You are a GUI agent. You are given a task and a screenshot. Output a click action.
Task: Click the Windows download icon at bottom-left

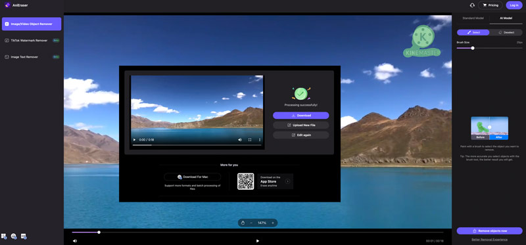tap(4, 236)
